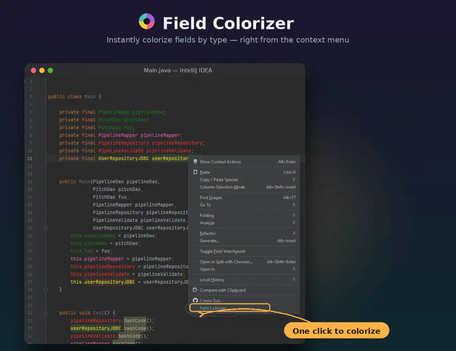Click the lightbulb icon beside Show Context Actions
The image size is (456, 351).
point(195,162)
